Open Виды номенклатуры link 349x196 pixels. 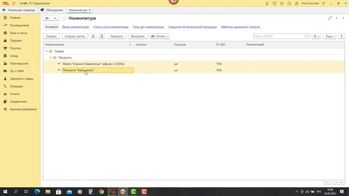(75, 27)
